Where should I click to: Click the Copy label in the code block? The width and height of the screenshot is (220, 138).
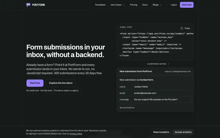(187, 28)
